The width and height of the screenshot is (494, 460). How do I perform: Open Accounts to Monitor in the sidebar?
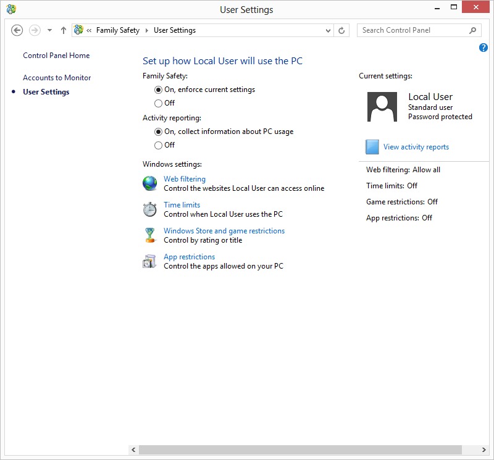pyautogui.click(x=57, y=78)
